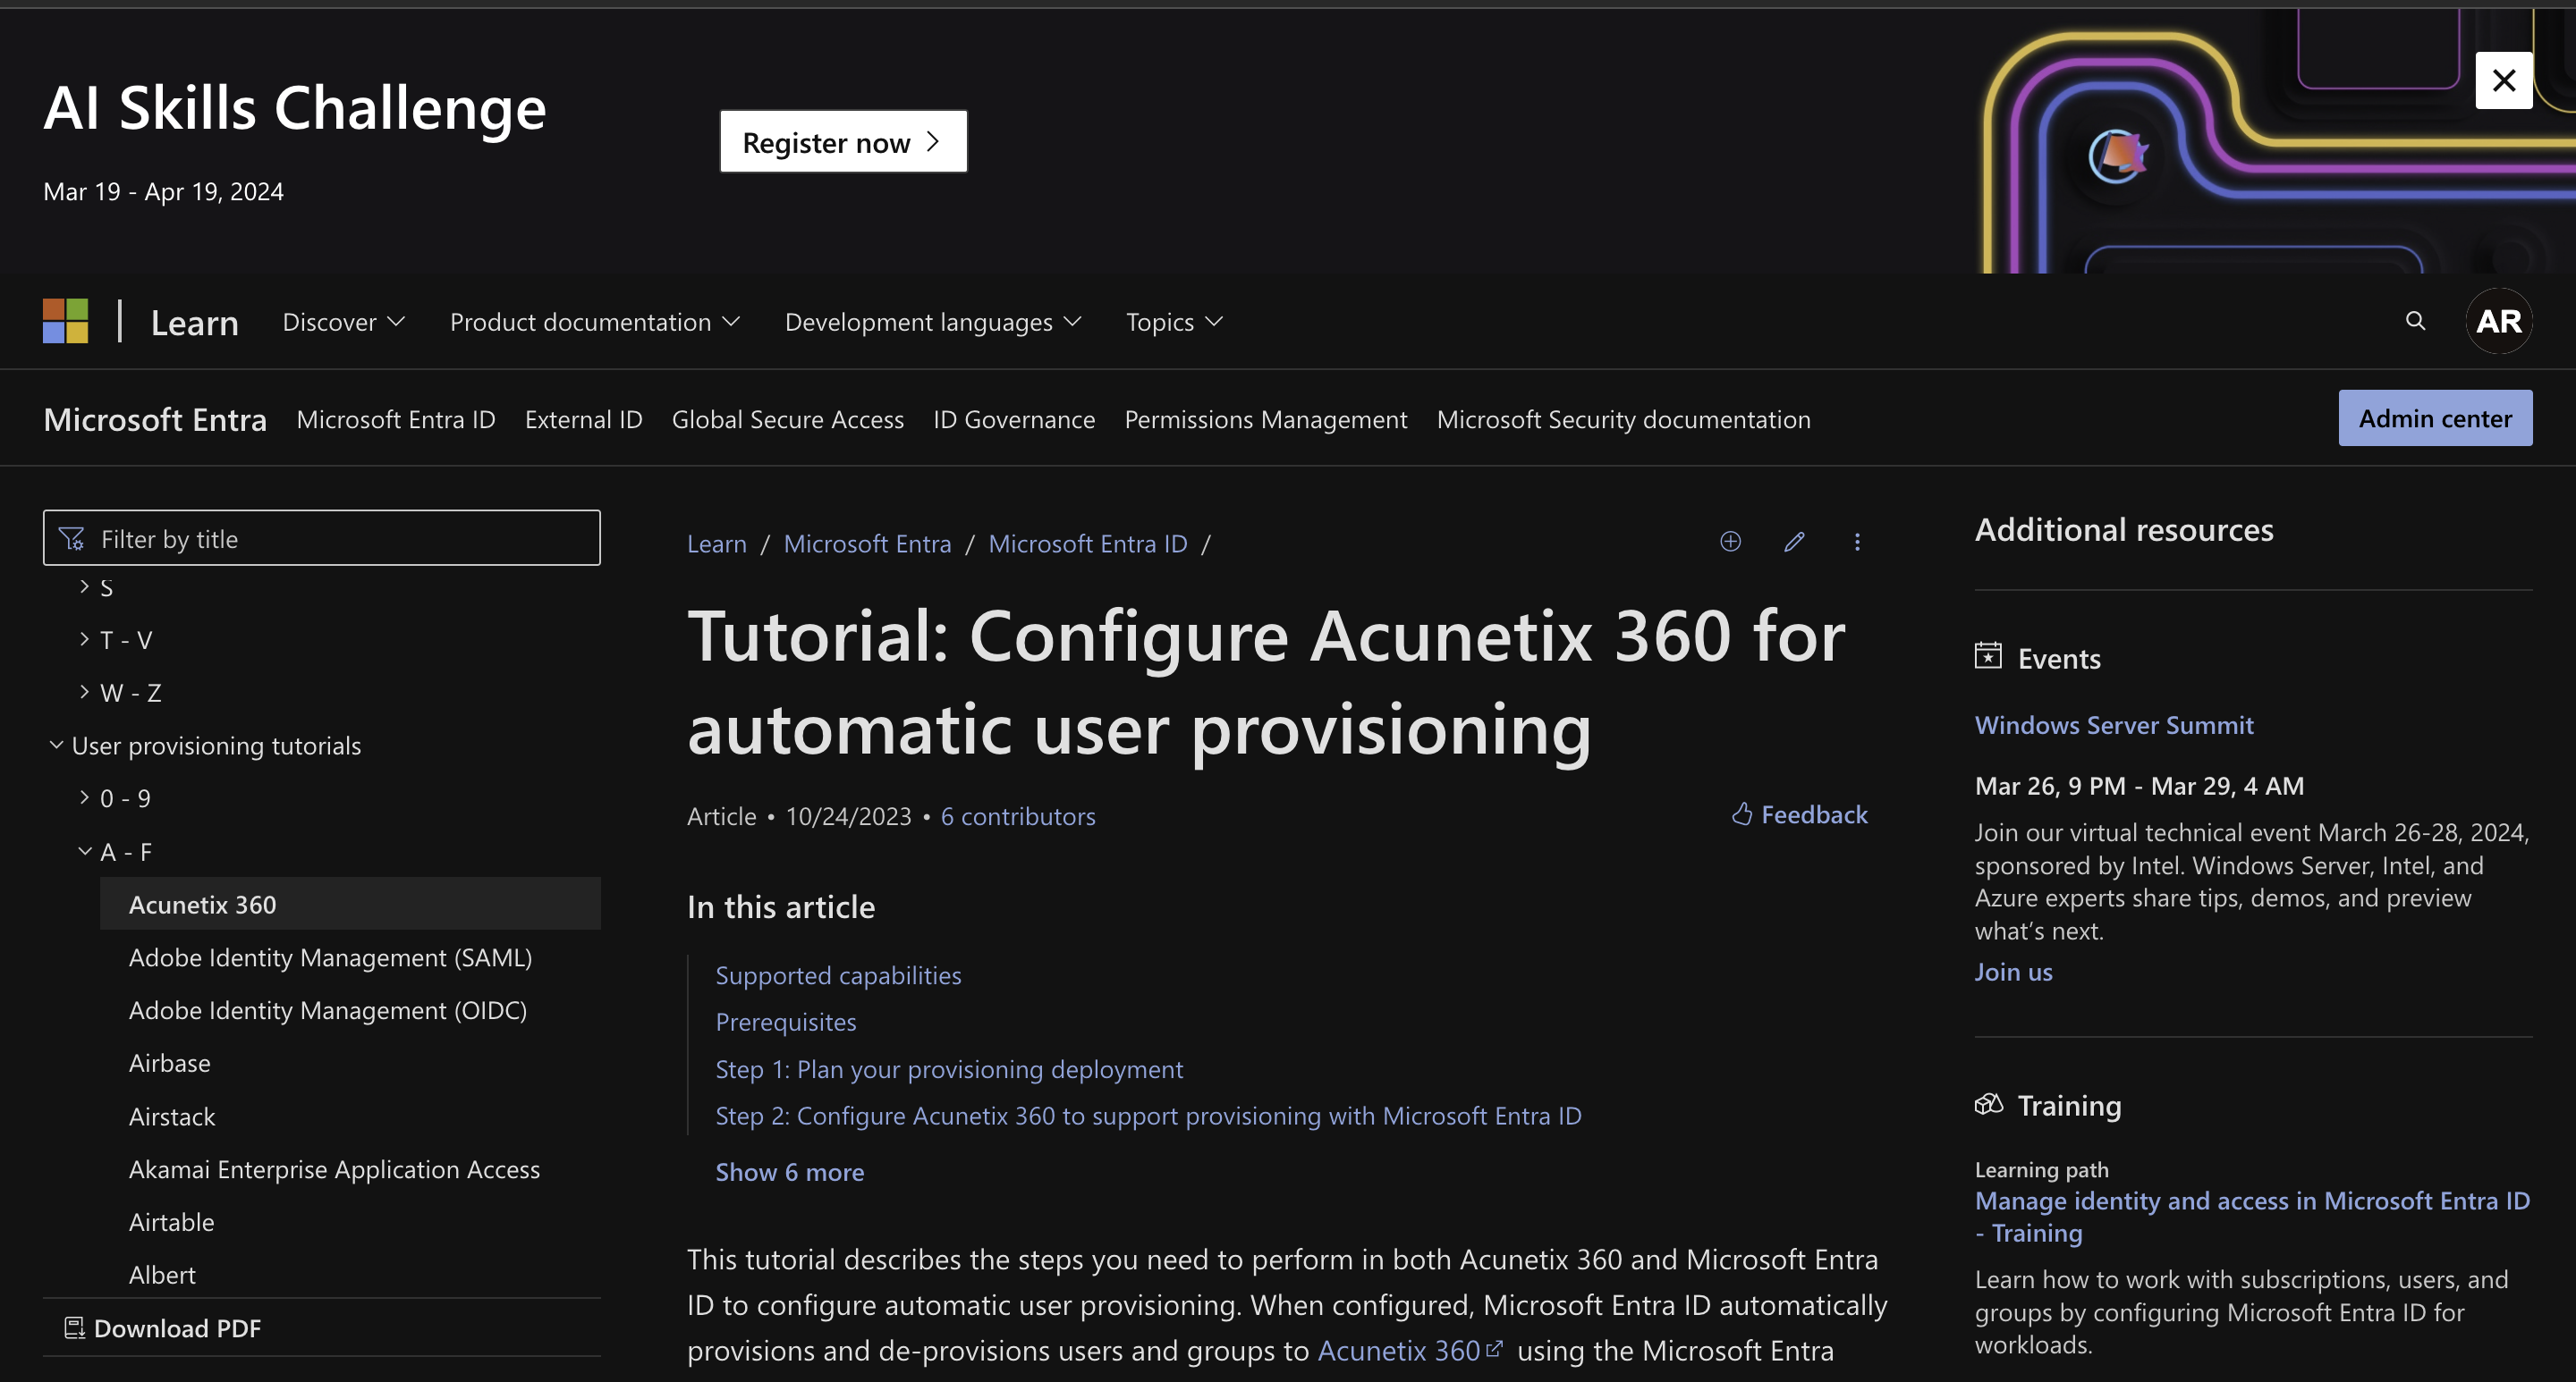The height and width of the screenshot is (1382, 2576).
Task: Open Development languages dropdown
Action: (x=932, y=322)
